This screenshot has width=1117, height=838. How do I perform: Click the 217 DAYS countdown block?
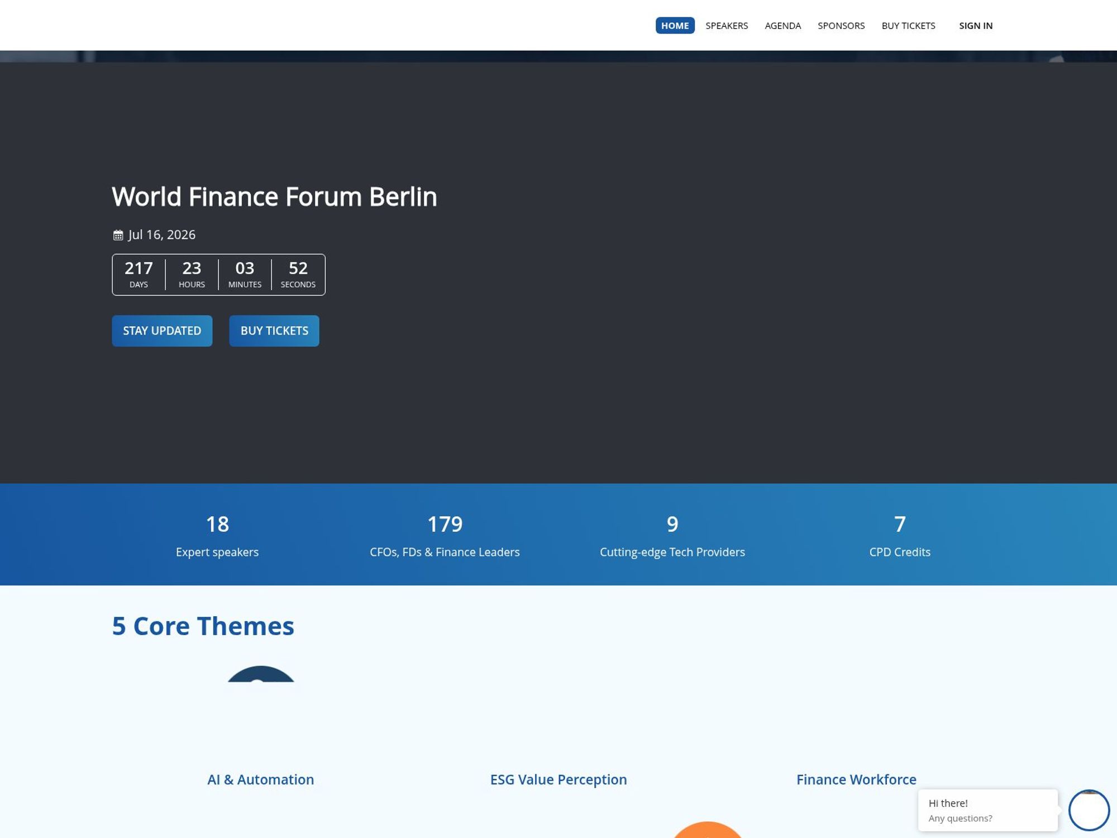139,274
